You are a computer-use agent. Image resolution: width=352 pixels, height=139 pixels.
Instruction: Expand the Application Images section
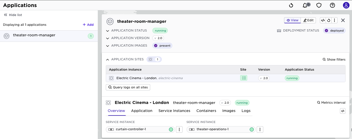point(108,46)
